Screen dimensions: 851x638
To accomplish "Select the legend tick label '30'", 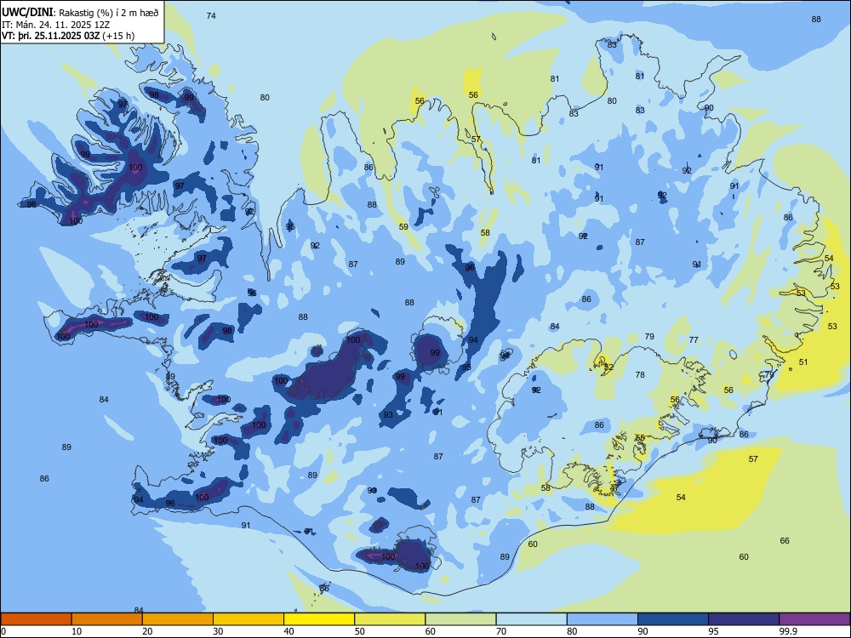I will (218, 631).
